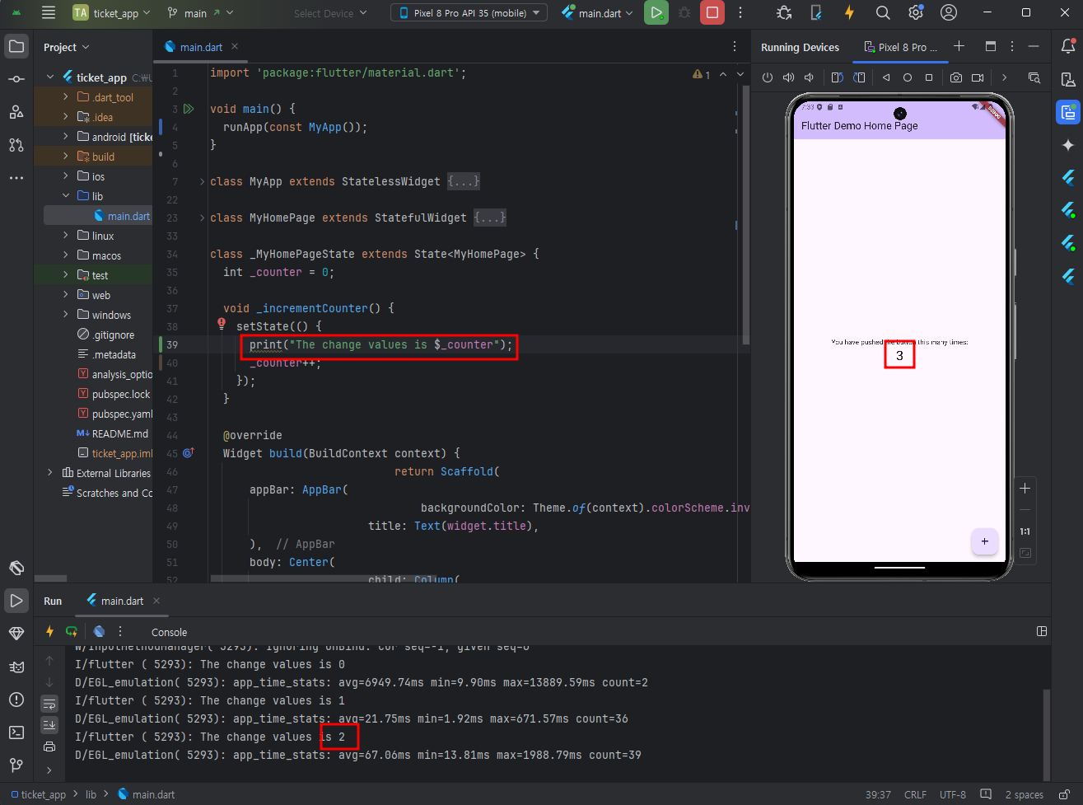The image size is (1083, 805).
Task: Toggle Running Devices in the right sidebar
Action: (x=1068, y=112)
